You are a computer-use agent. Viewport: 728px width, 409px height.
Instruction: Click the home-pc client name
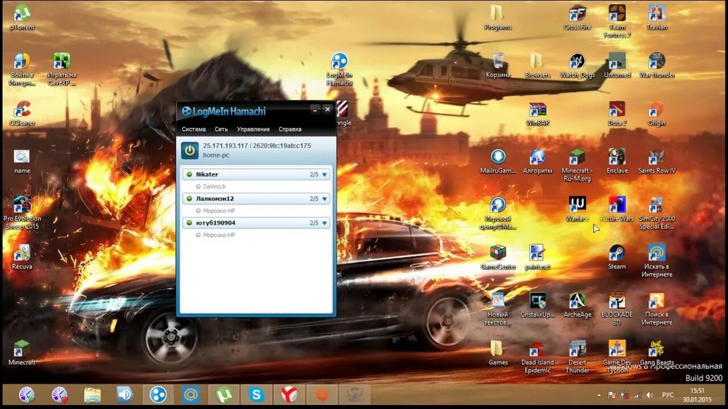[x=216, y=155]
